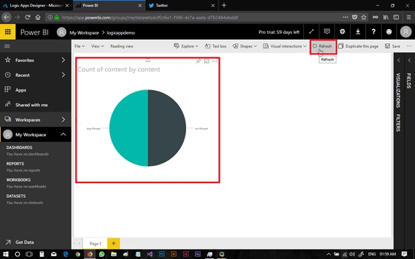Open the FILTERS vertical label
415x259 pixels.
(398, 123)
